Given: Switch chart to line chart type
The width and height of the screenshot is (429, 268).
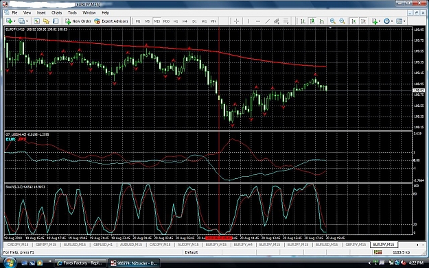Looking at the screenshot, I should (x=322, y=21).
